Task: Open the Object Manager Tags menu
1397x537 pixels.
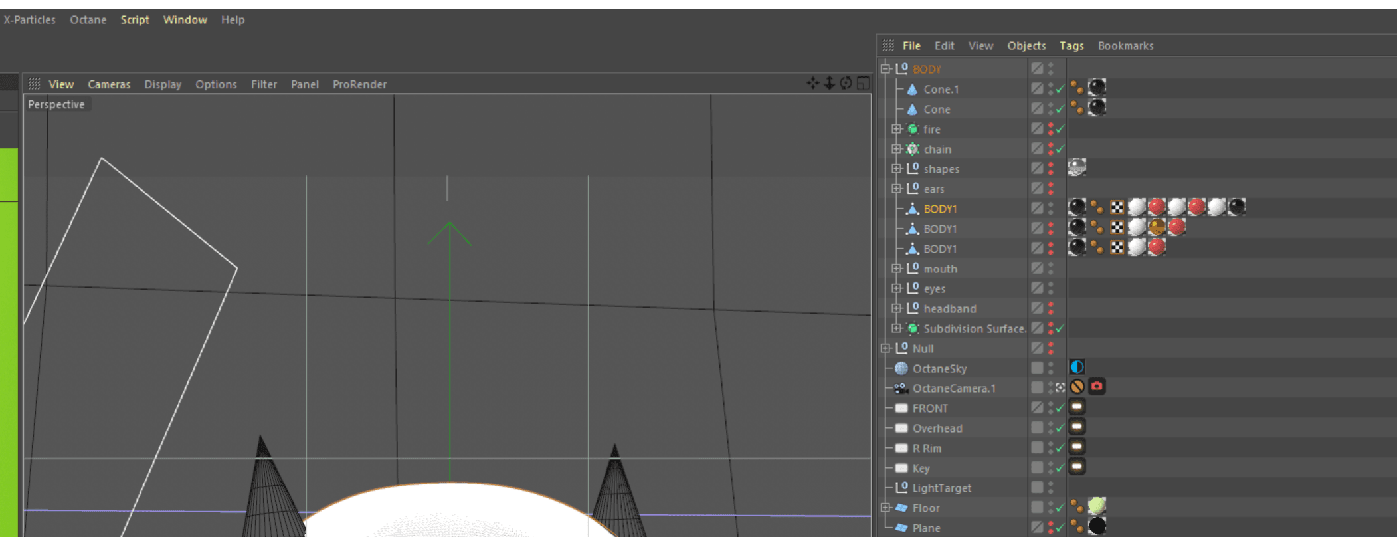Action: pos(1071,46)
